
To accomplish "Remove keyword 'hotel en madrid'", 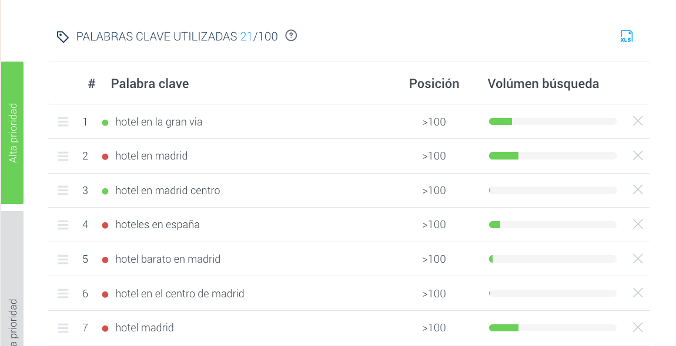I will click(x=638, y=155).
